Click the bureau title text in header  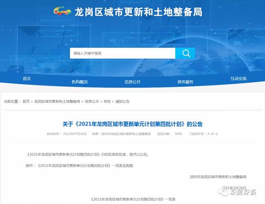click(138, 12)
